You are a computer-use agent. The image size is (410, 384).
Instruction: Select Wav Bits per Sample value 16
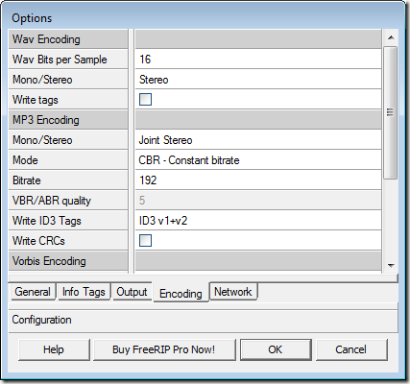tap(258, 60)
